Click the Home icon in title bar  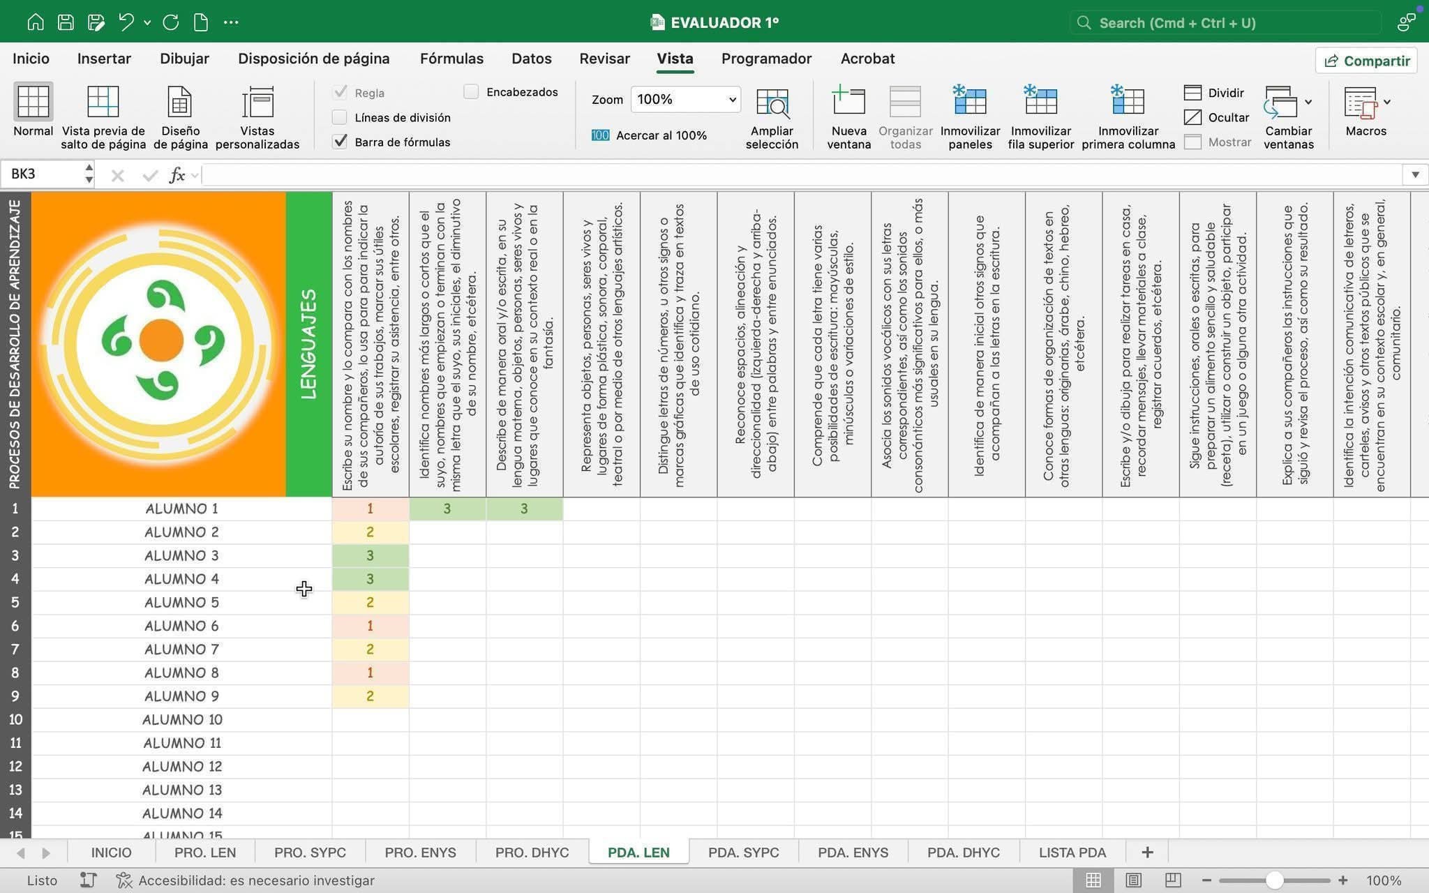(35, 22)
